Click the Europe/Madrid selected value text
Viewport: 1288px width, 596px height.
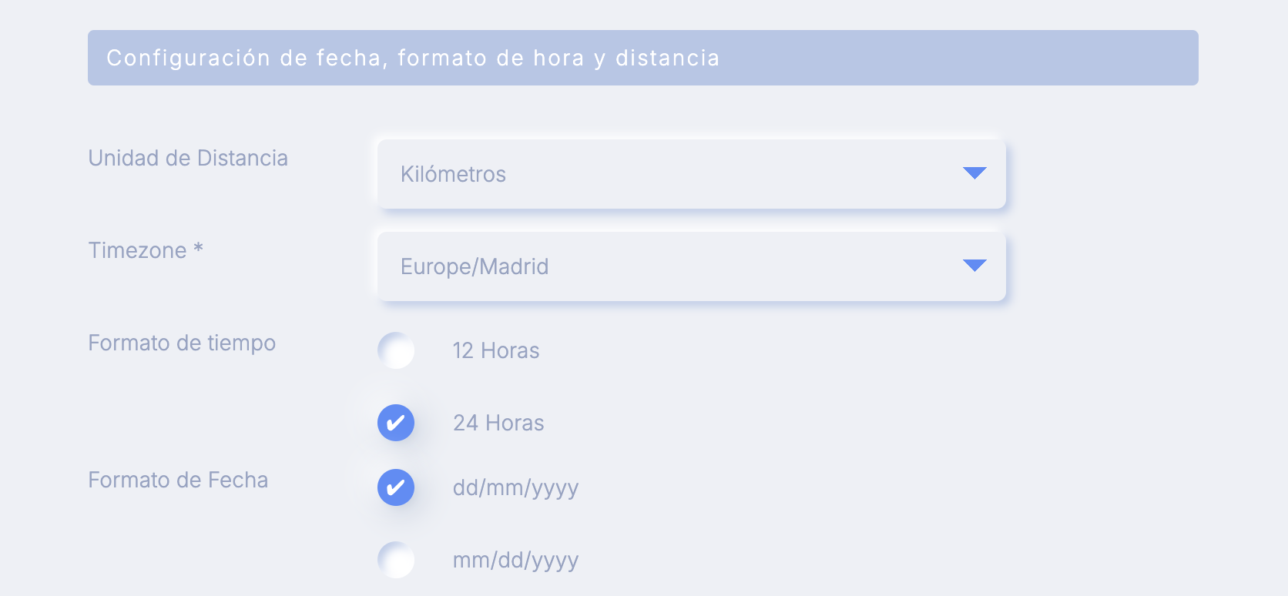pyautogui.click(x=475, y=266)
